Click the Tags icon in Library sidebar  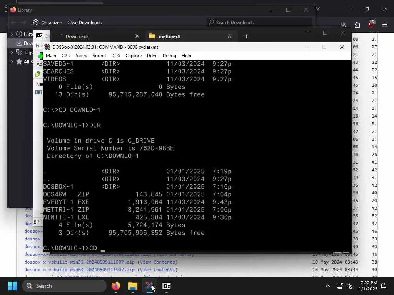point(19,52)
